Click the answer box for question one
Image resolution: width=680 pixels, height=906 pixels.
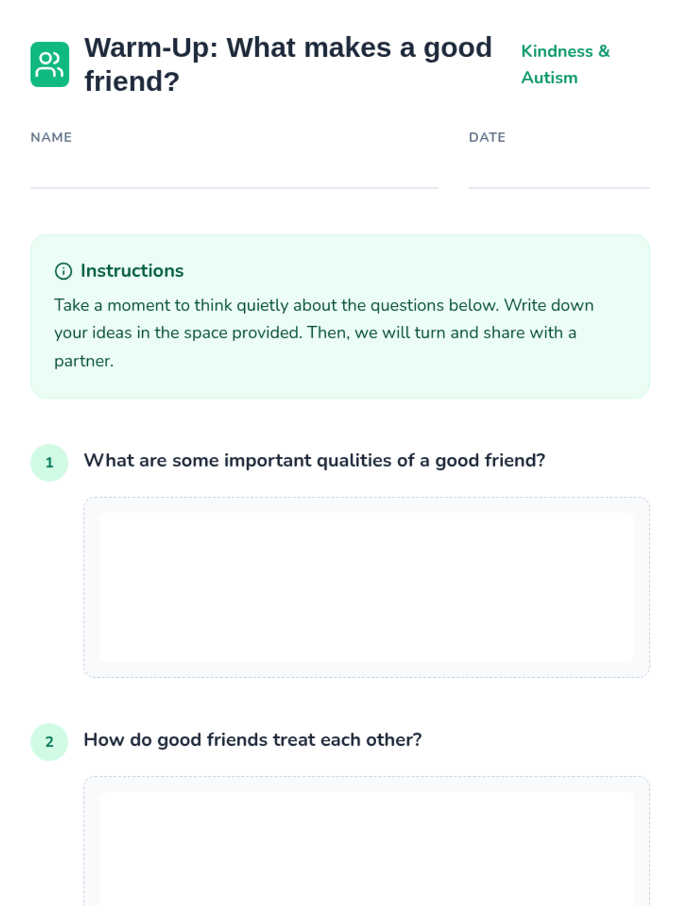coord(367,587)
